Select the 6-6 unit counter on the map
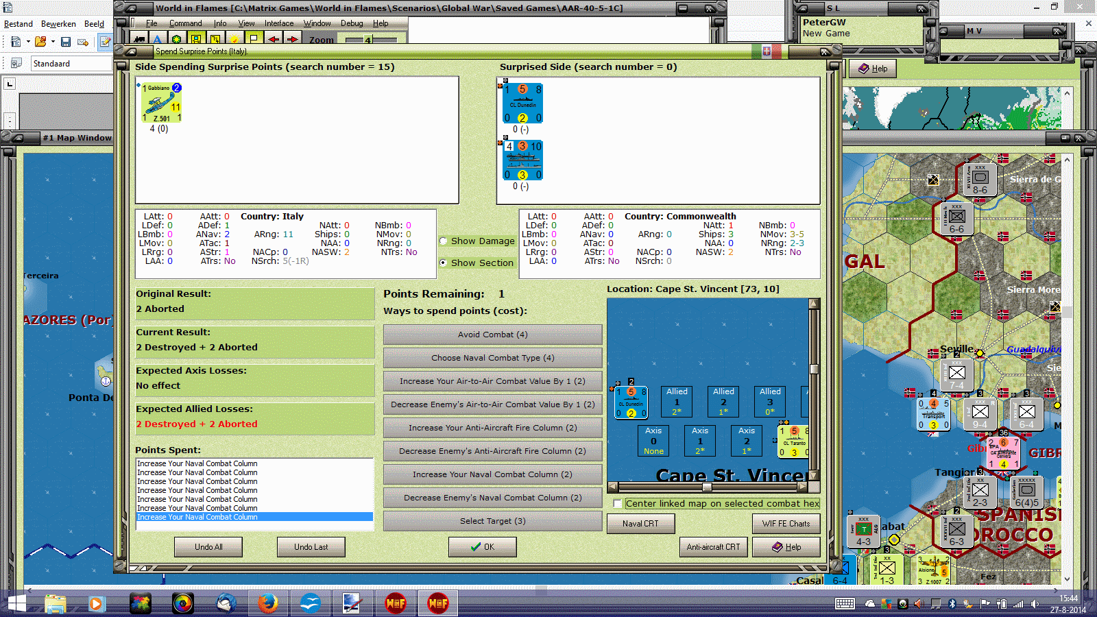 coord(956,219)
